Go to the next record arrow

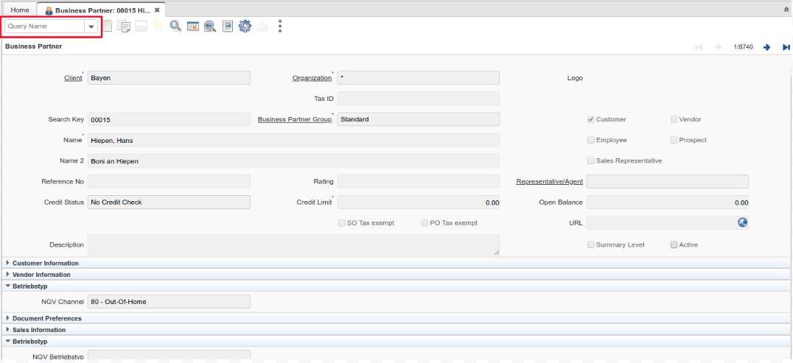click(766, 47)
